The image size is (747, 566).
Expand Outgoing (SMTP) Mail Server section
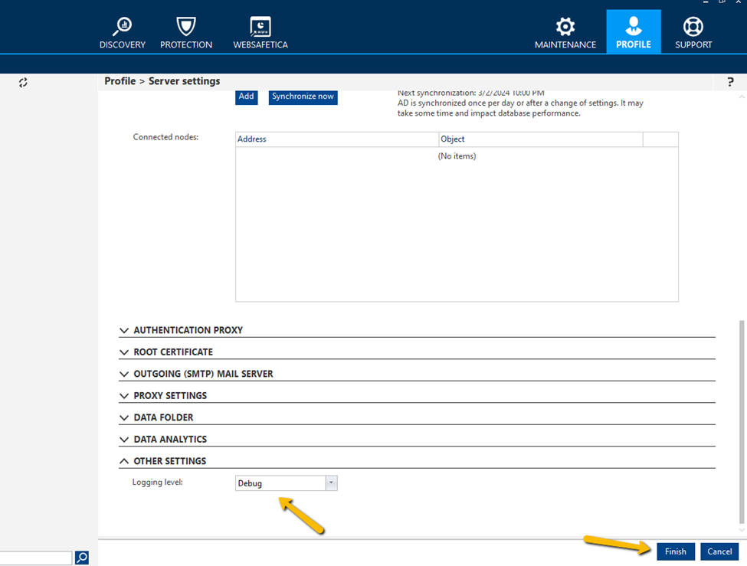[x=203, y=374]
